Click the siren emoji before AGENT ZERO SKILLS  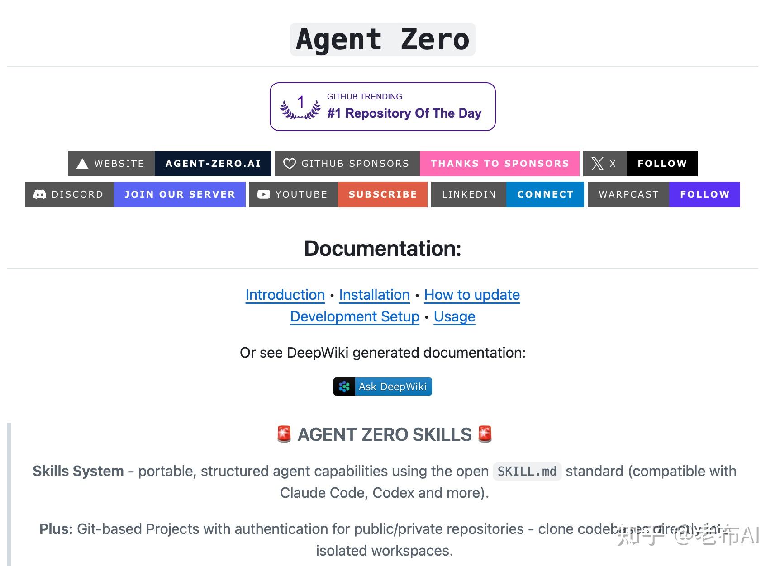[284, 434]
